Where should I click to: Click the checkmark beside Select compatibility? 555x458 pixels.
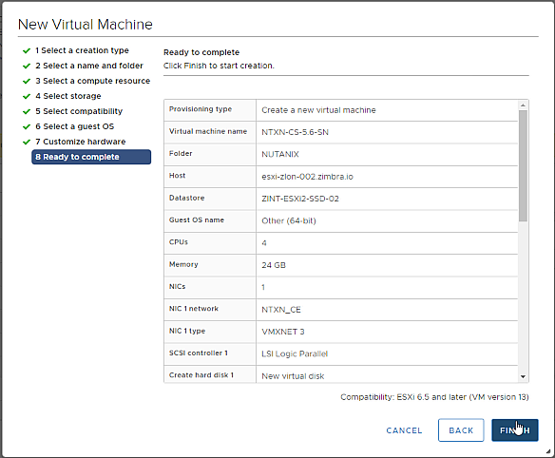[27, 111]
